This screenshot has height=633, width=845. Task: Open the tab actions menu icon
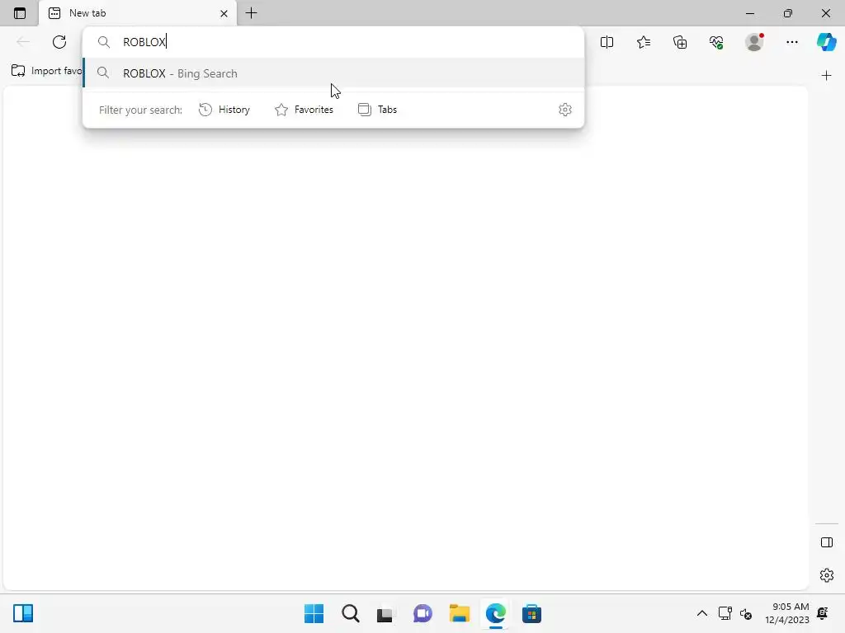[20, 13]
